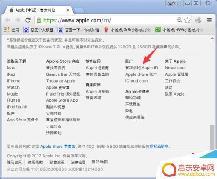The height and width of the screenshot is (179, 217).
Task: Open the Music footer link
Action: pos(13,94)
